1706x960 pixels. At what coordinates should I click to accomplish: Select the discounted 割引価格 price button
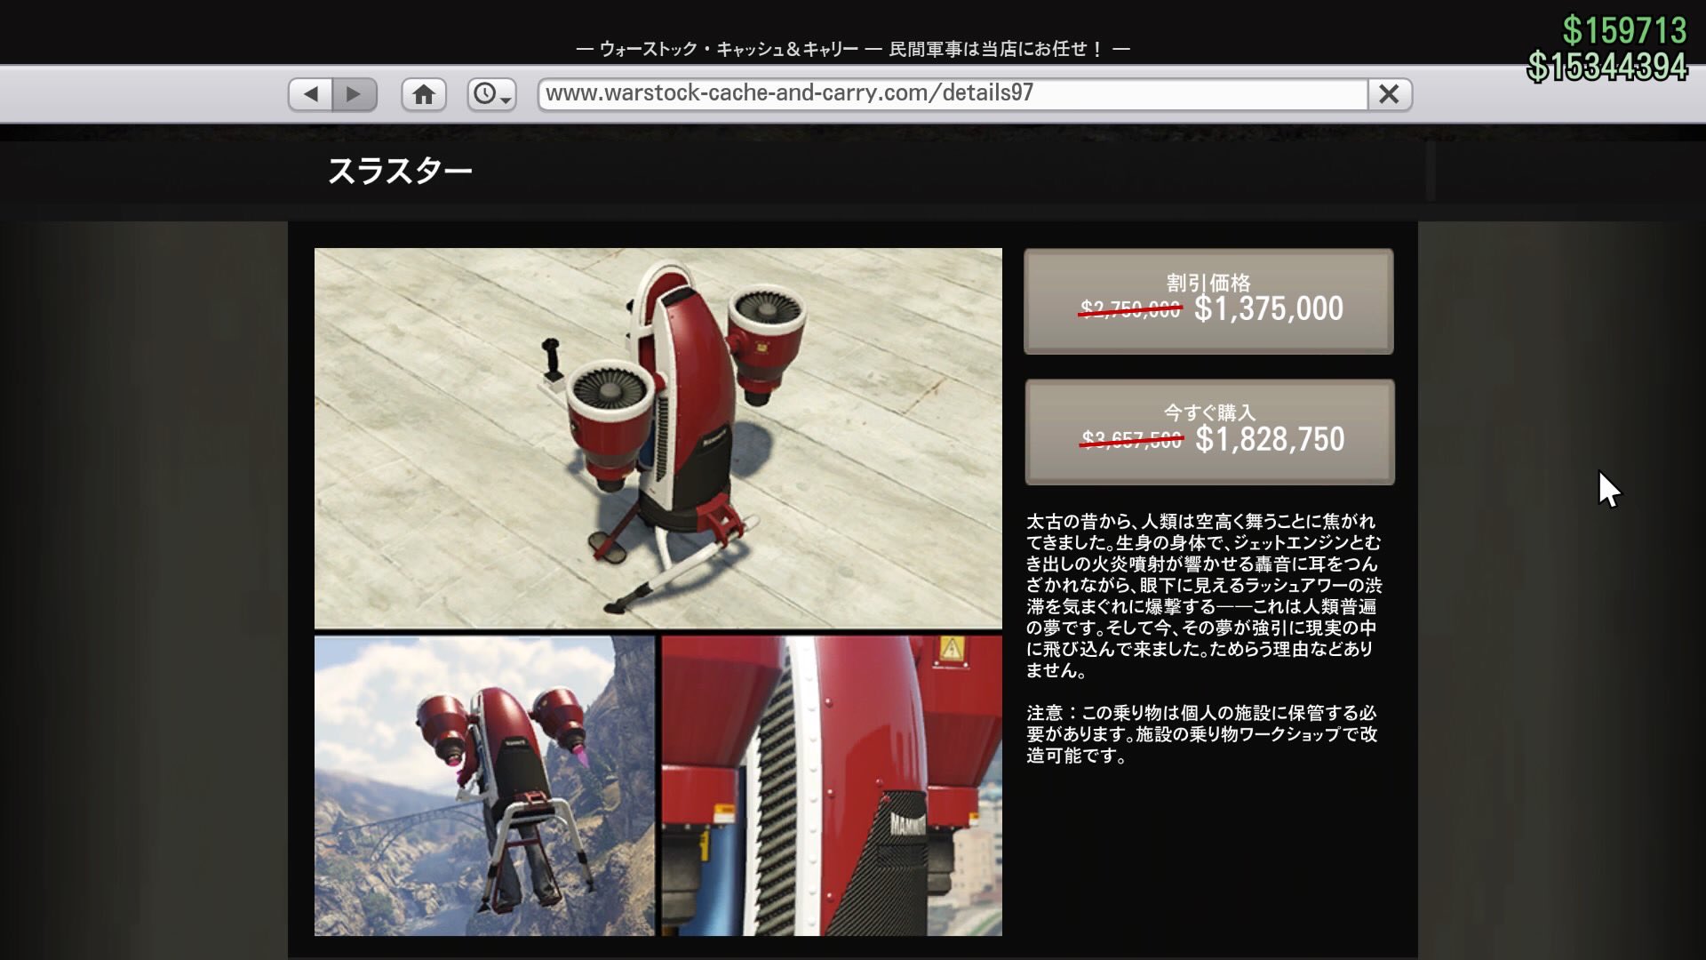[1208, 302]
